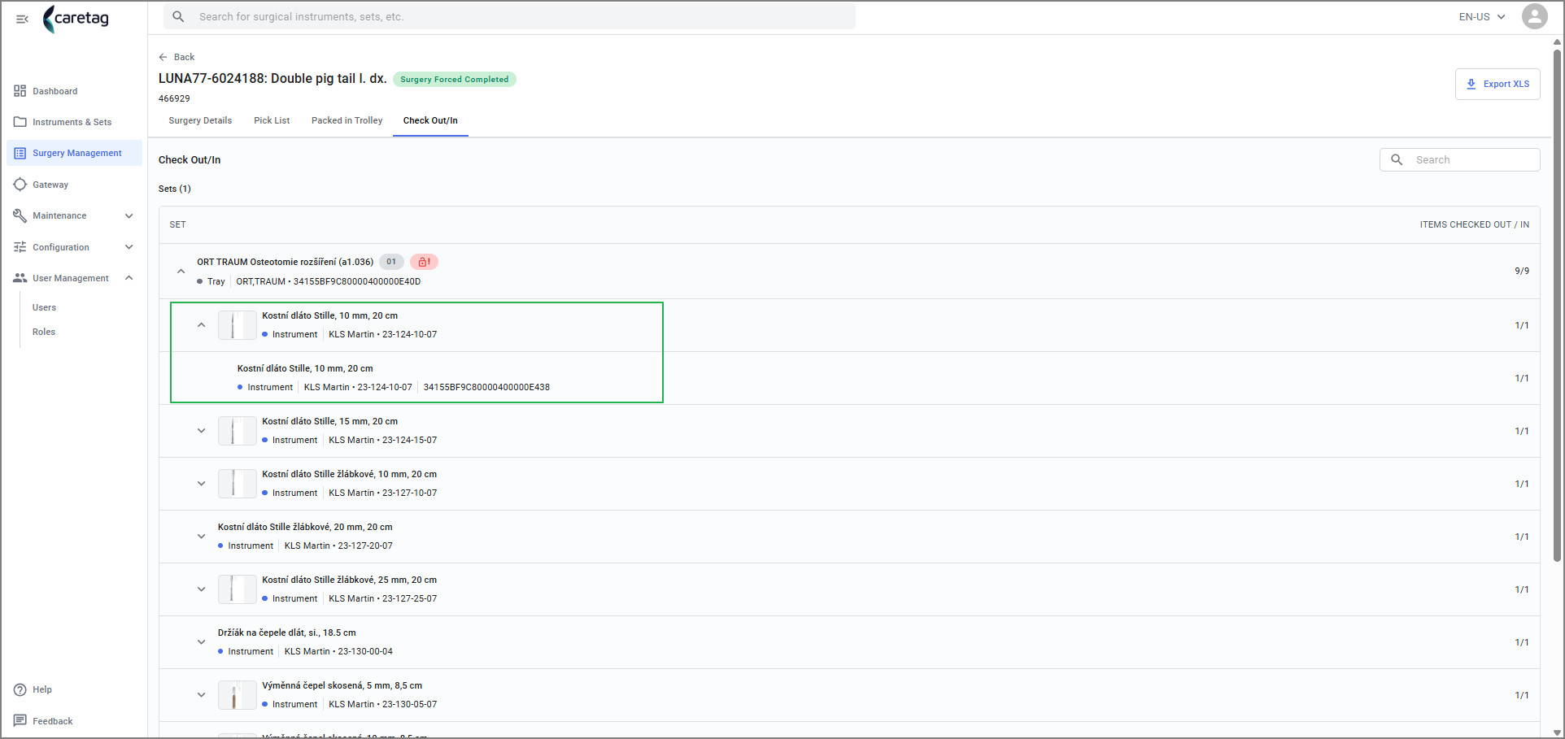Click the Feedback message icon
Viewport: 1565px width, 739px height.
20,721
